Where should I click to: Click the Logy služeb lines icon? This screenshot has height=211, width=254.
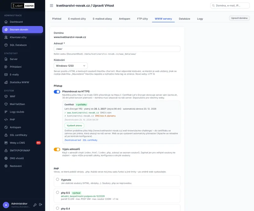6,112
